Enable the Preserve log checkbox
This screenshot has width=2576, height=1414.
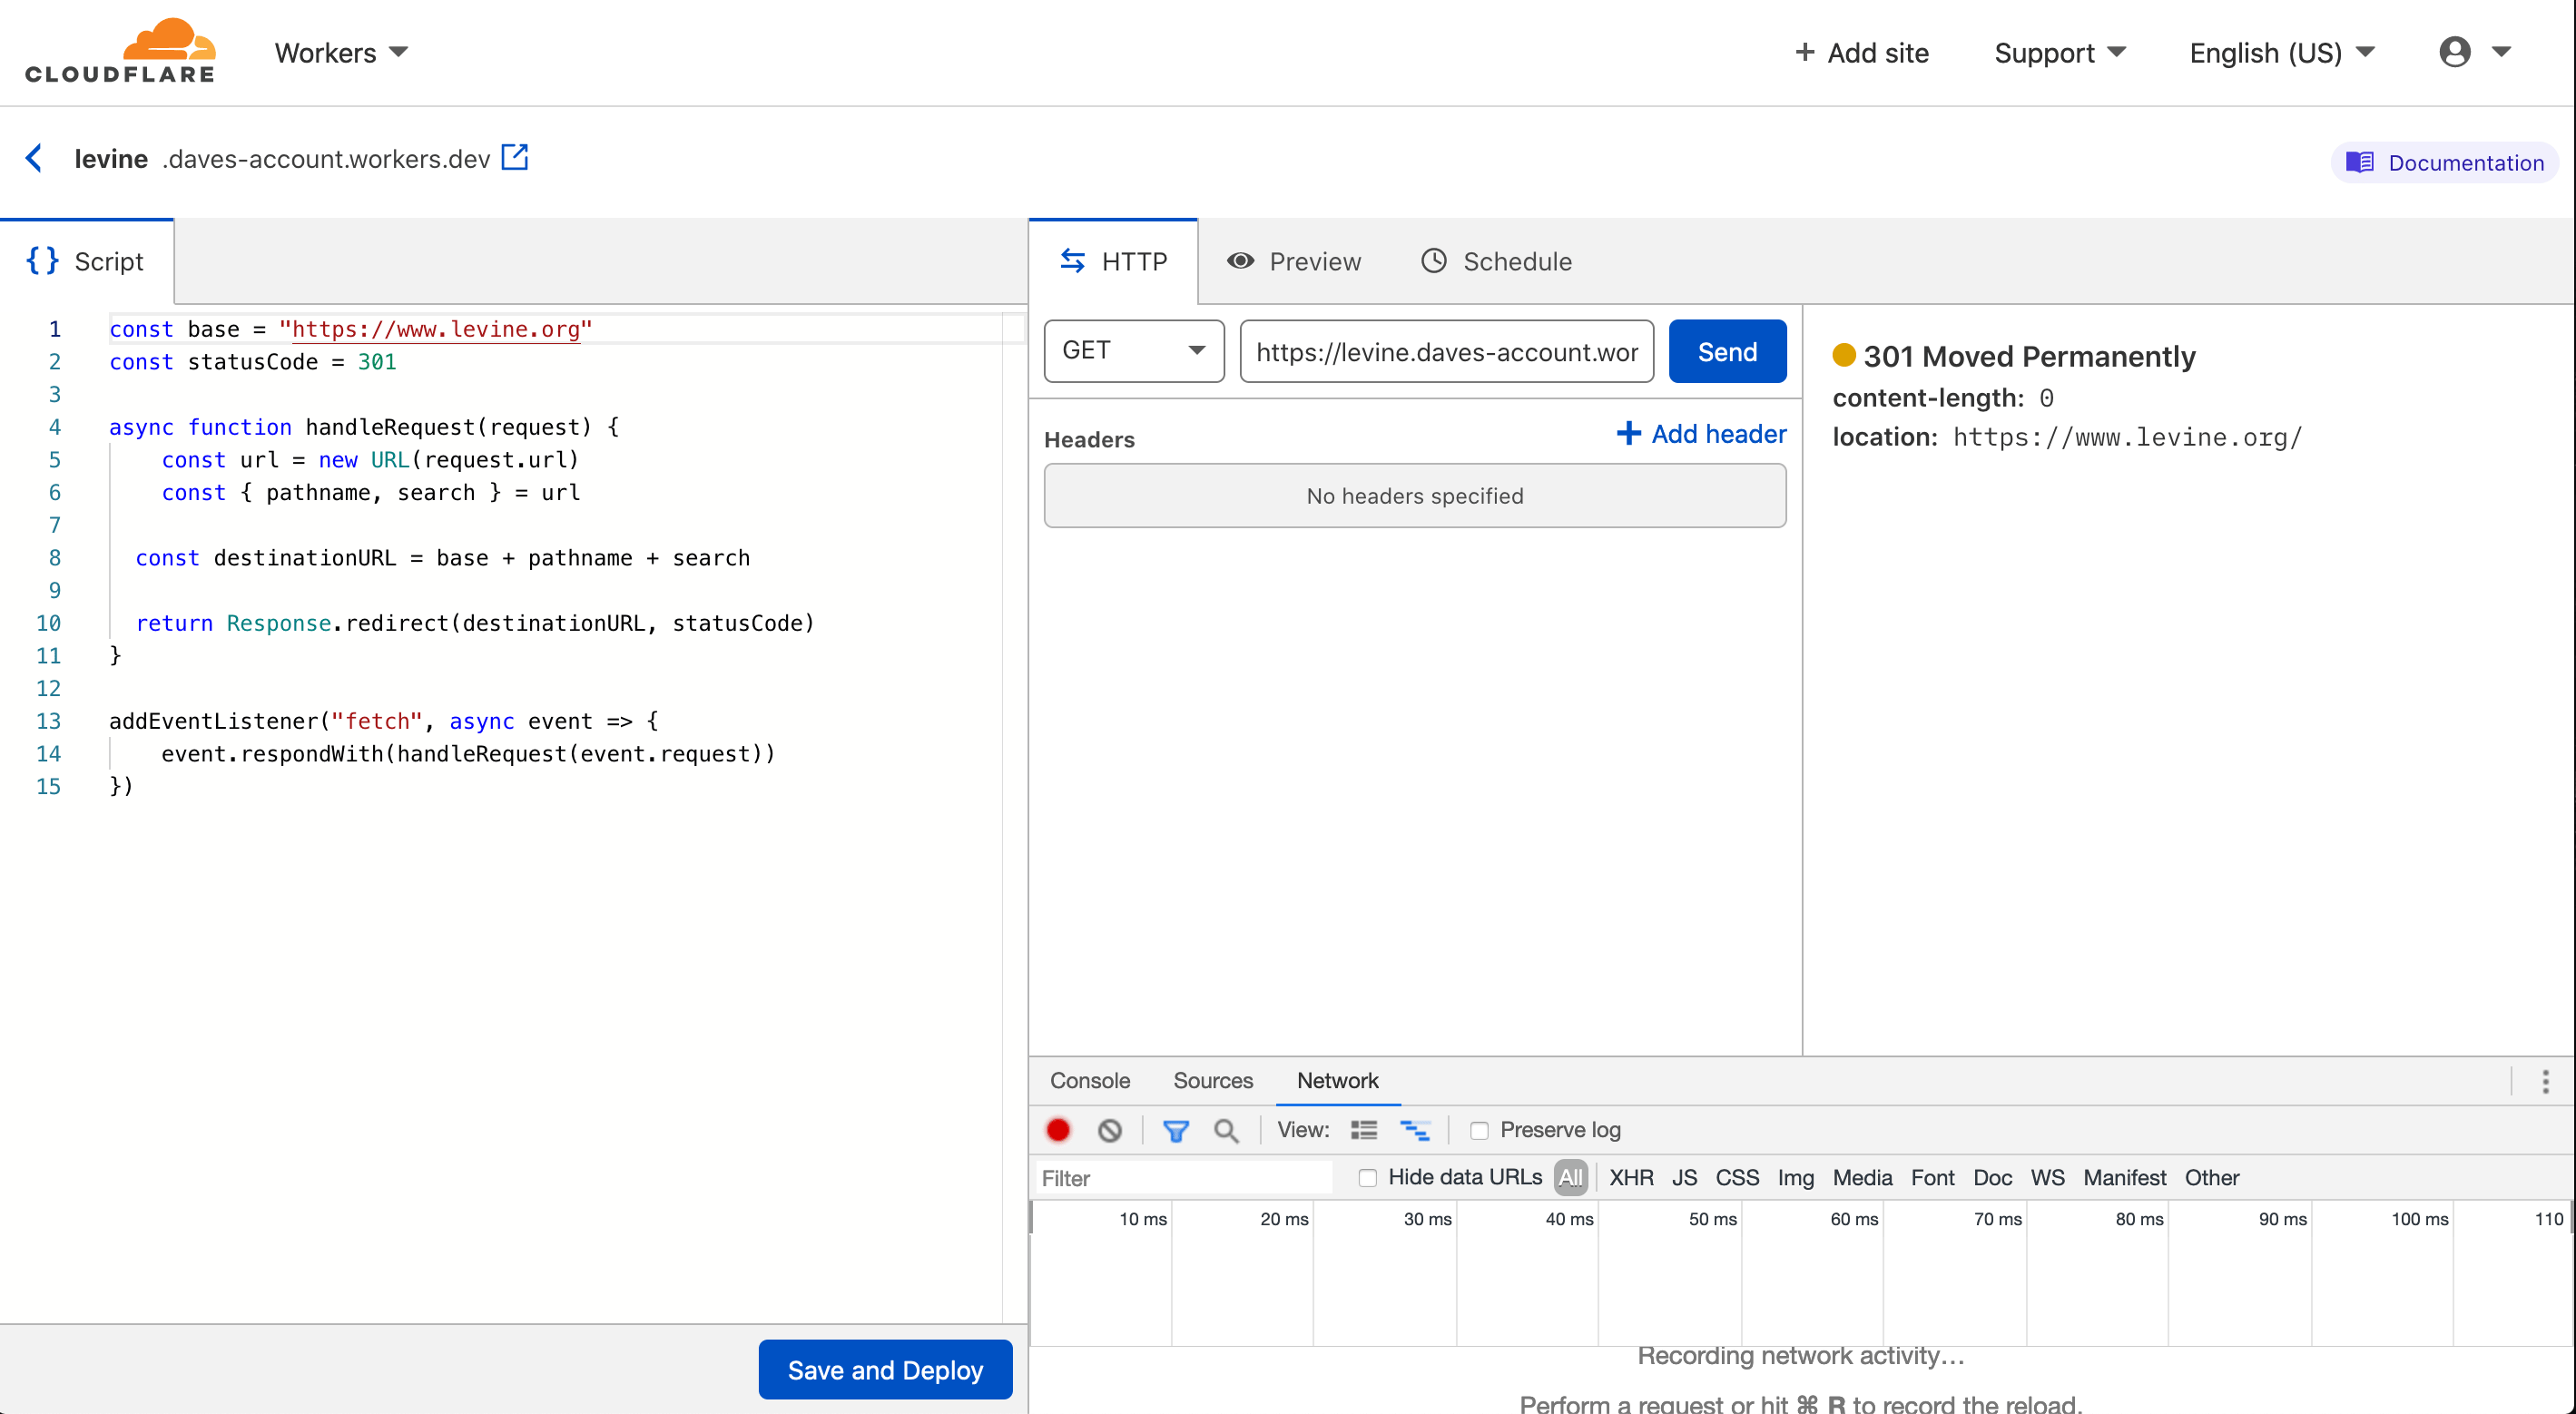tap(1479, 1130)
